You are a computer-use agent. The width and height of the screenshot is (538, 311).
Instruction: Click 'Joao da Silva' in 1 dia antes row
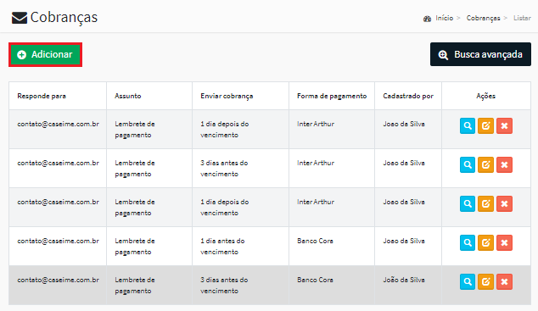[x=404, y=241]
